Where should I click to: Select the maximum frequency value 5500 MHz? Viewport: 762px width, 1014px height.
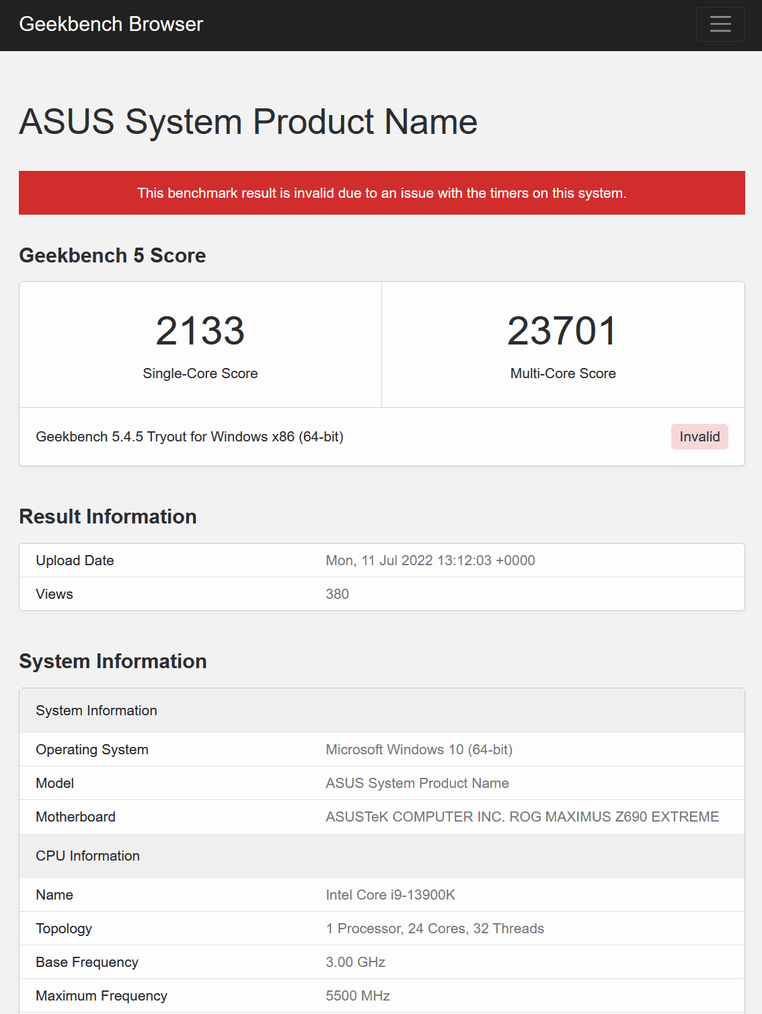pos(358,996)
